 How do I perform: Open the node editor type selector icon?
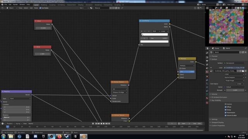click(x=3, y=8)
